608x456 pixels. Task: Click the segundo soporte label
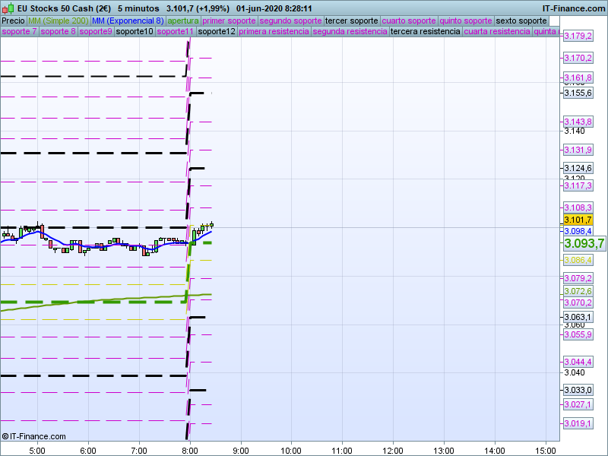[x=290, y=21]
